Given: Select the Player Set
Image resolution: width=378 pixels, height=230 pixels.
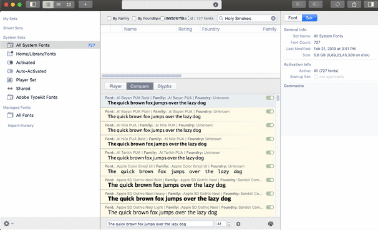Looking at the screenshot, I should (x=50, y=80).
